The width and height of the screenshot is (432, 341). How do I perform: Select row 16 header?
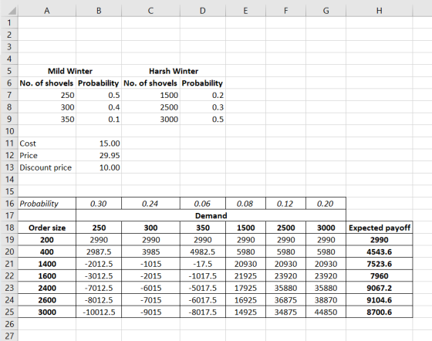[x=9, y=204]
